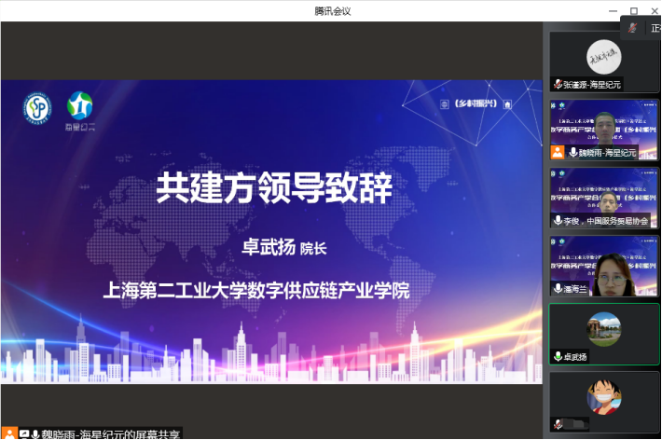Click 上海第二工业大学数字供应链产业学院 text

(255, 291)
